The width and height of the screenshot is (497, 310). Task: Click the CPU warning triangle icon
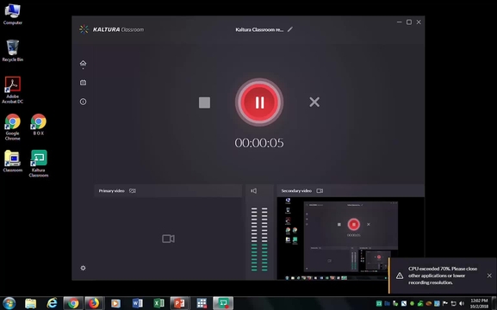(400, 276)
